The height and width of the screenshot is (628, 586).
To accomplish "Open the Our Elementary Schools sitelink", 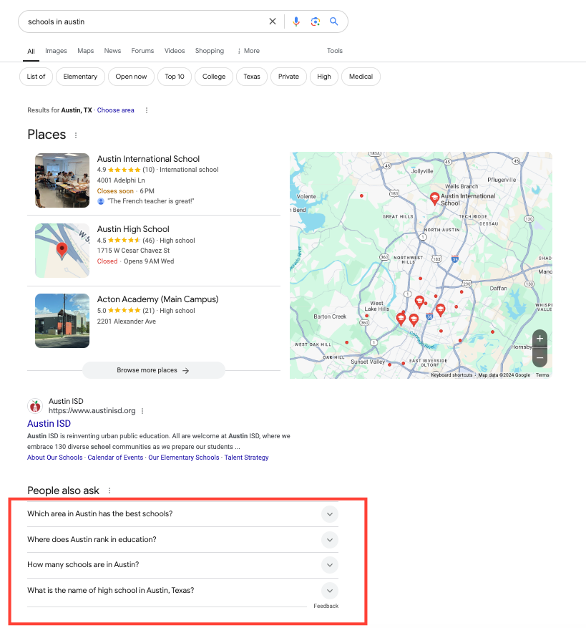I will 184,458.
